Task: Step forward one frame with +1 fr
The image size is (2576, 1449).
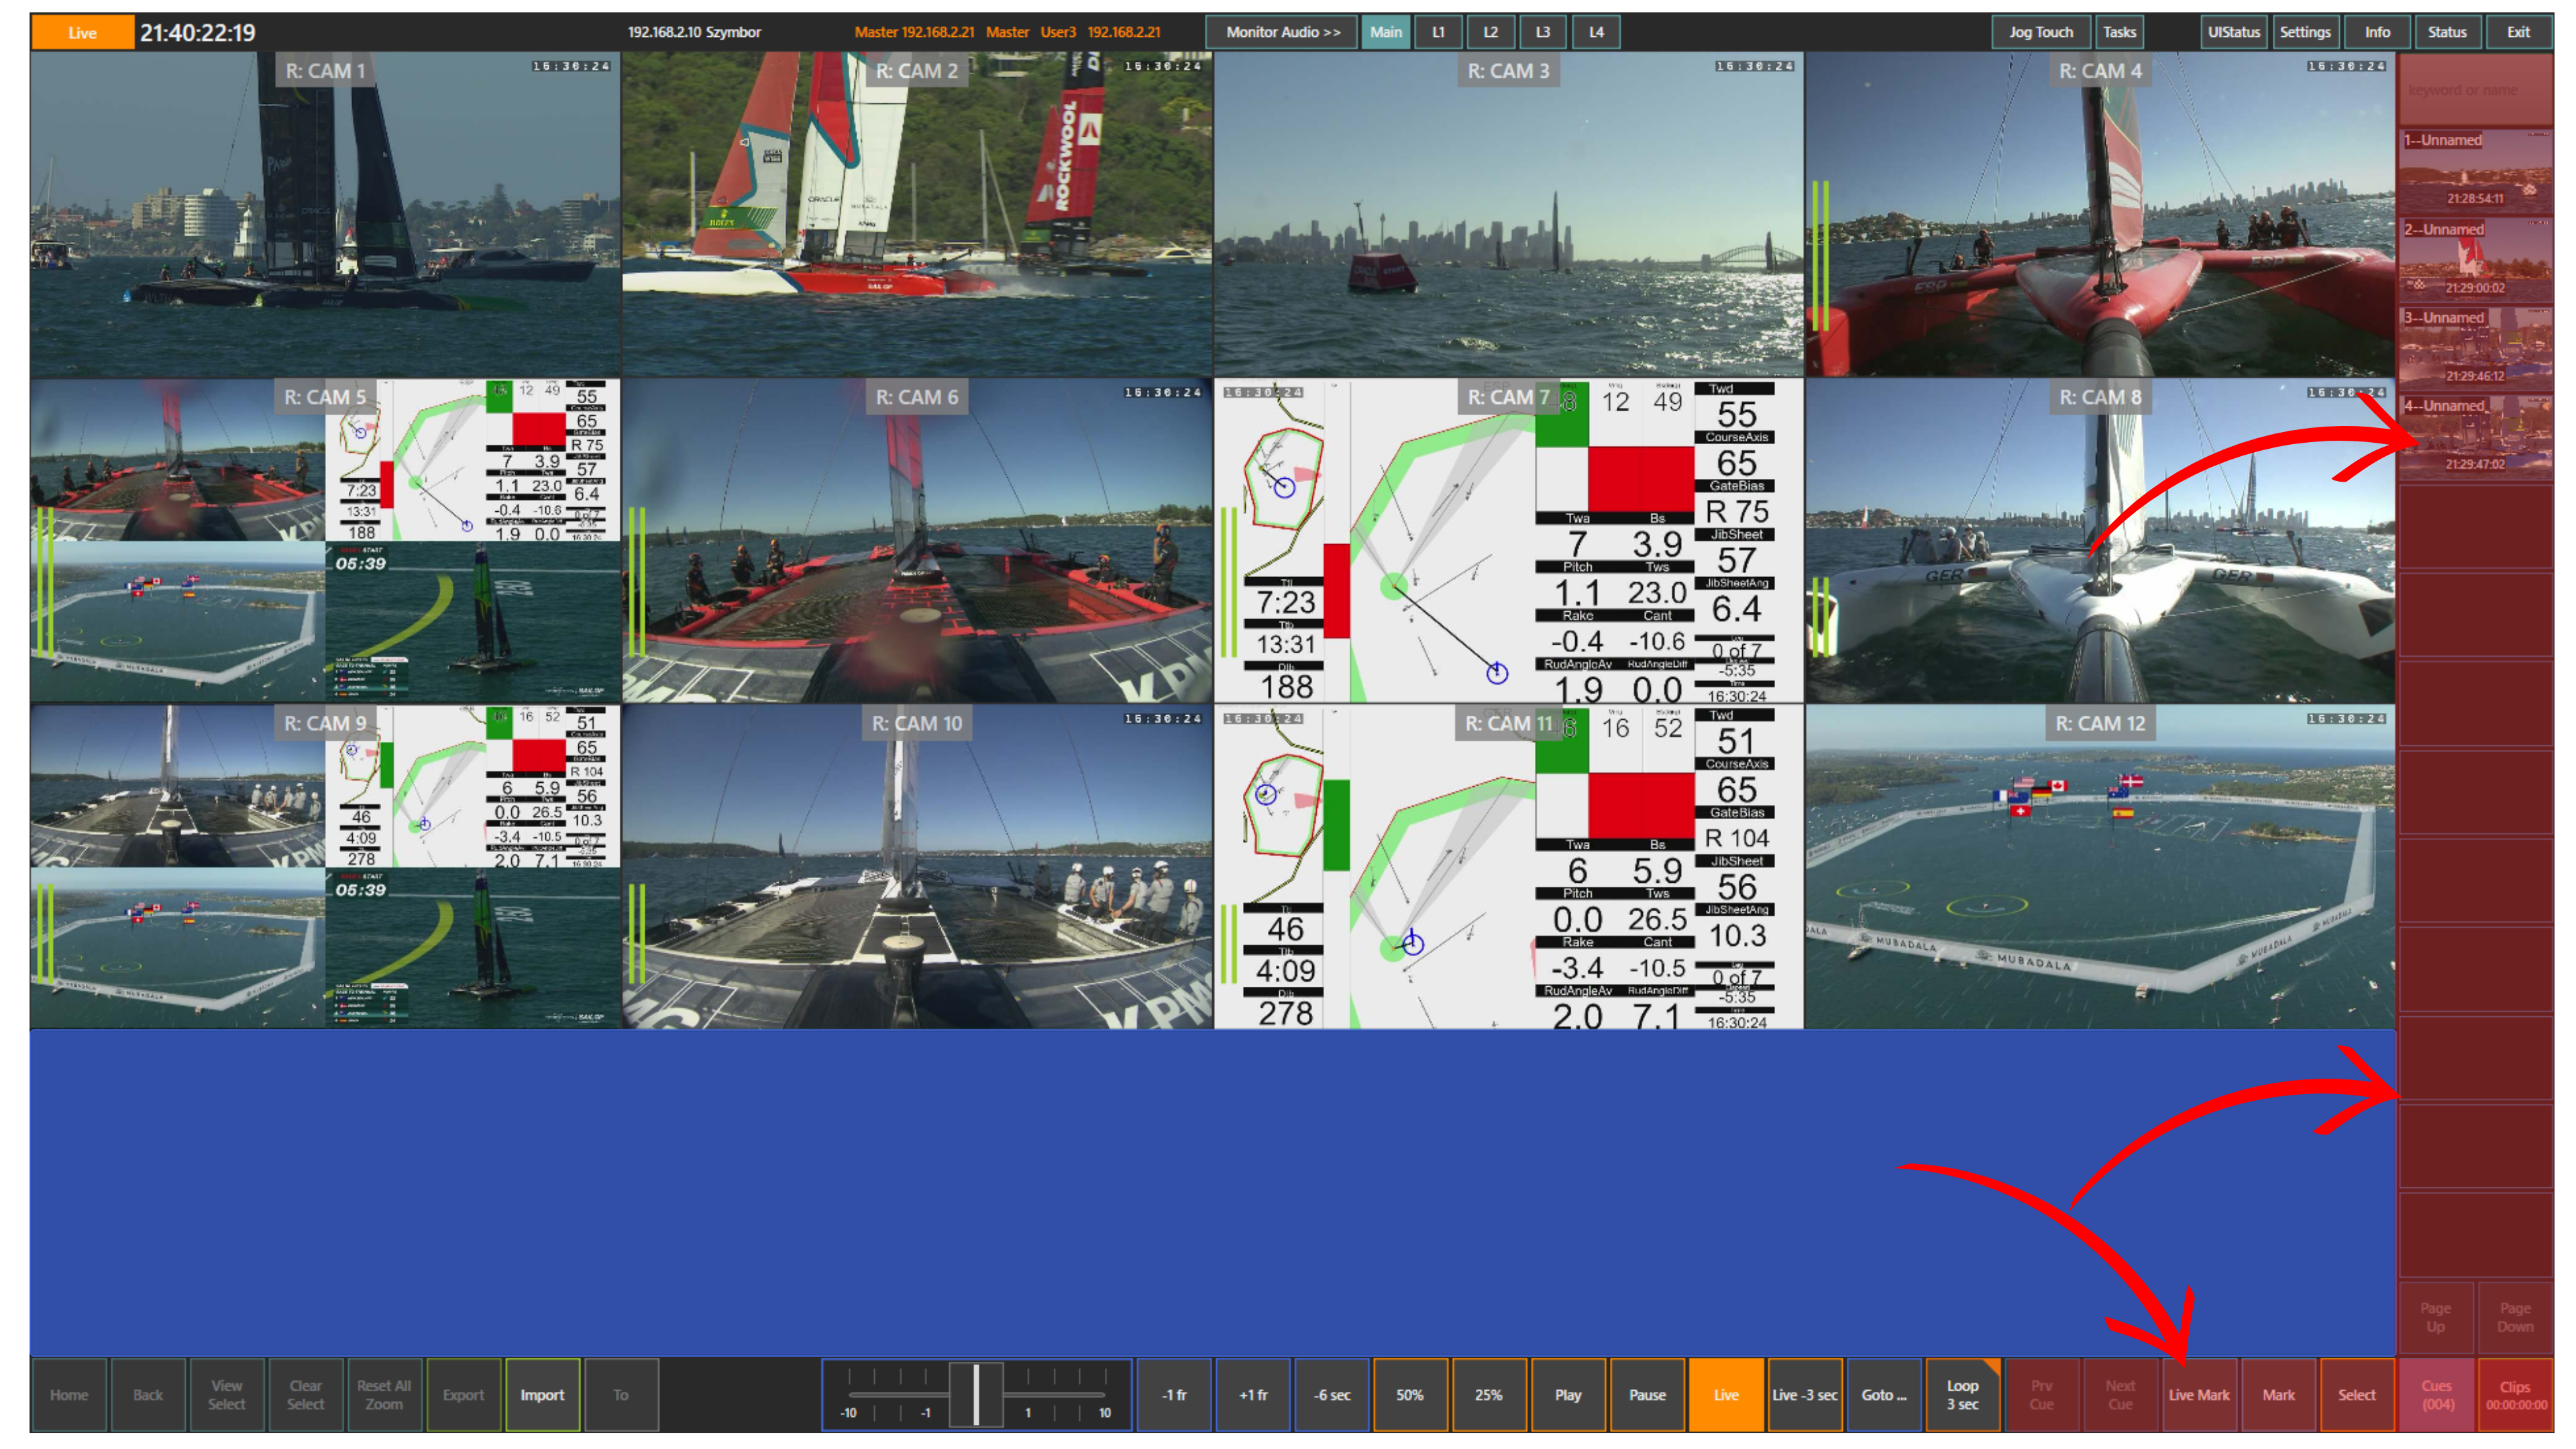Action: tap(1253, 1394)
